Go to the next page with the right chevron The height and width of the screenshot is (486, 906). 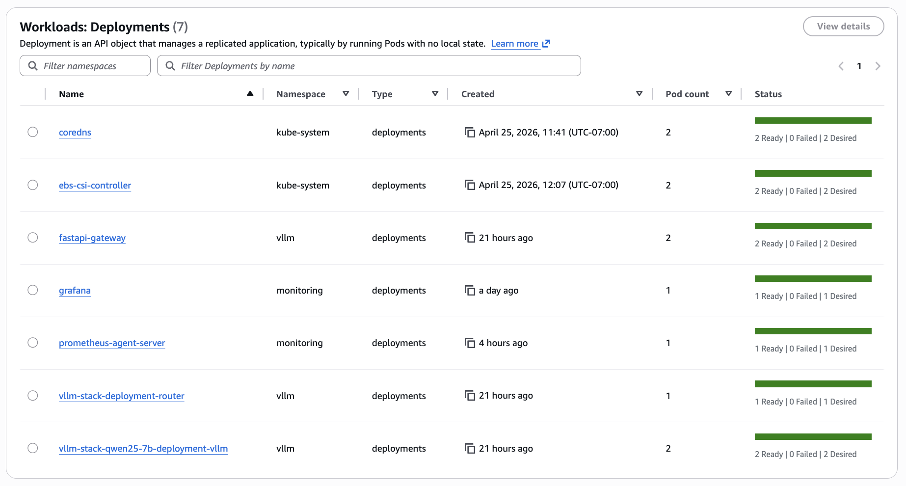[x=878, y=66]
